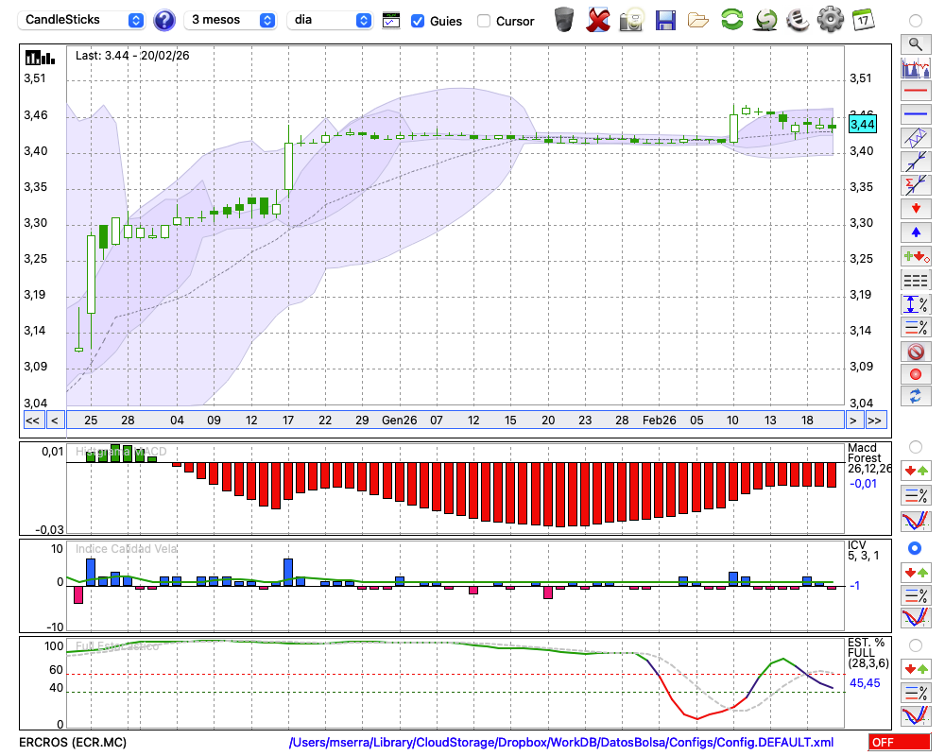Uncheck the Guies checkbox
This screenshot has width=945, height=756.
point(418,21)
